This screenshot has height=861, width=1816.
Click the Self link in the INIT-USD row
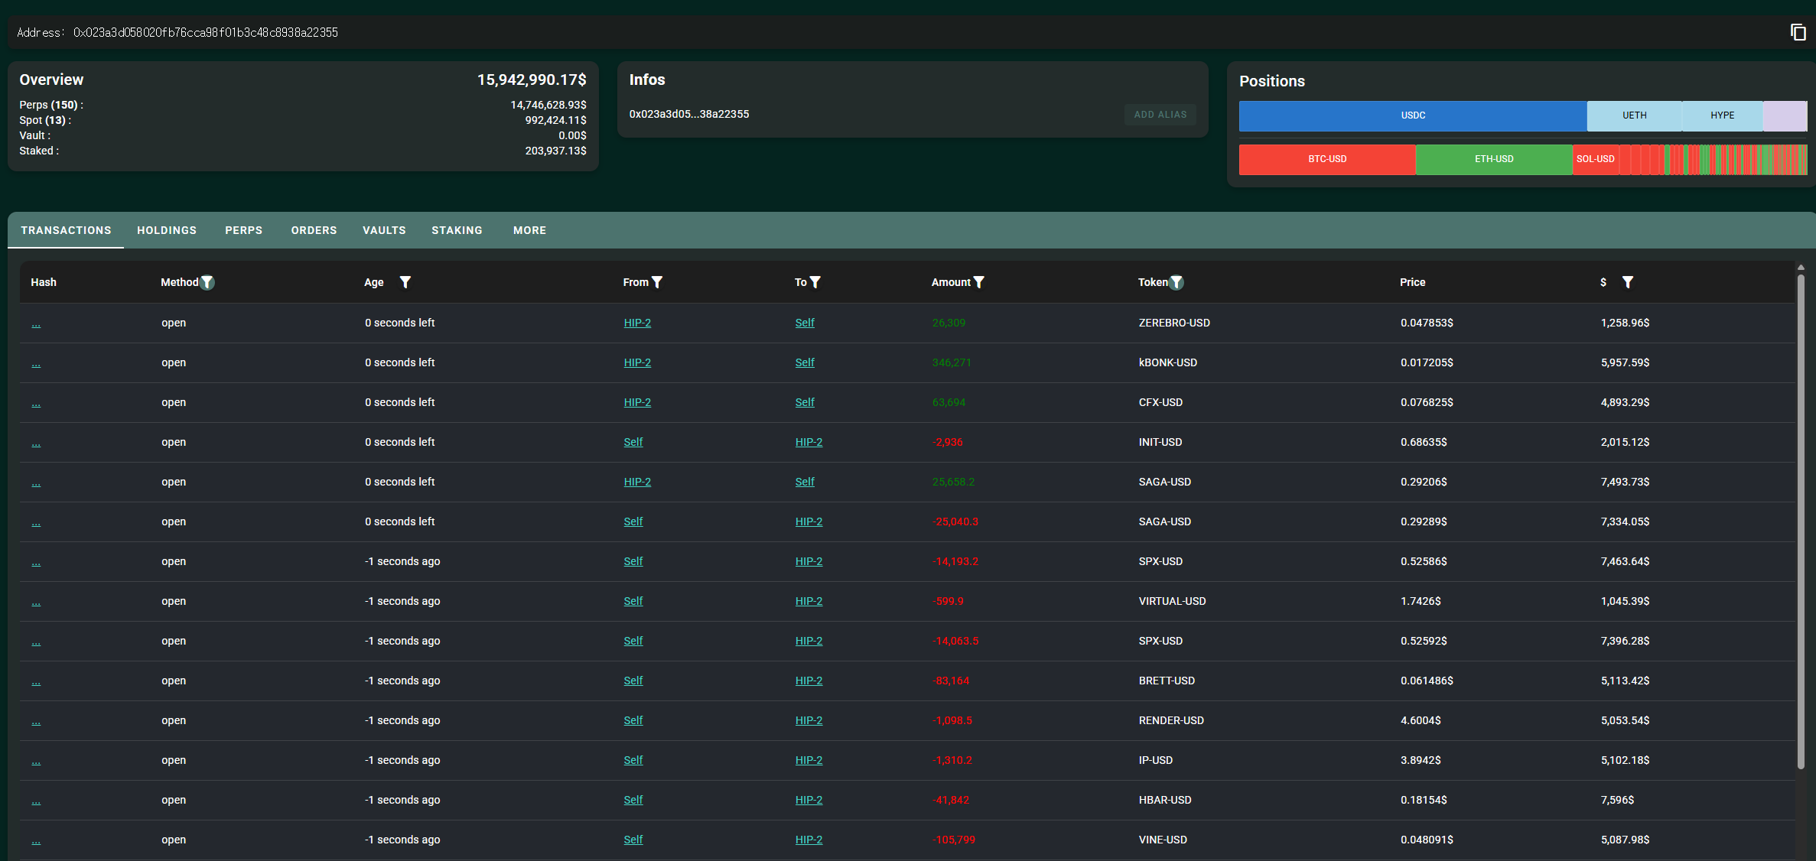click(633, 442)
